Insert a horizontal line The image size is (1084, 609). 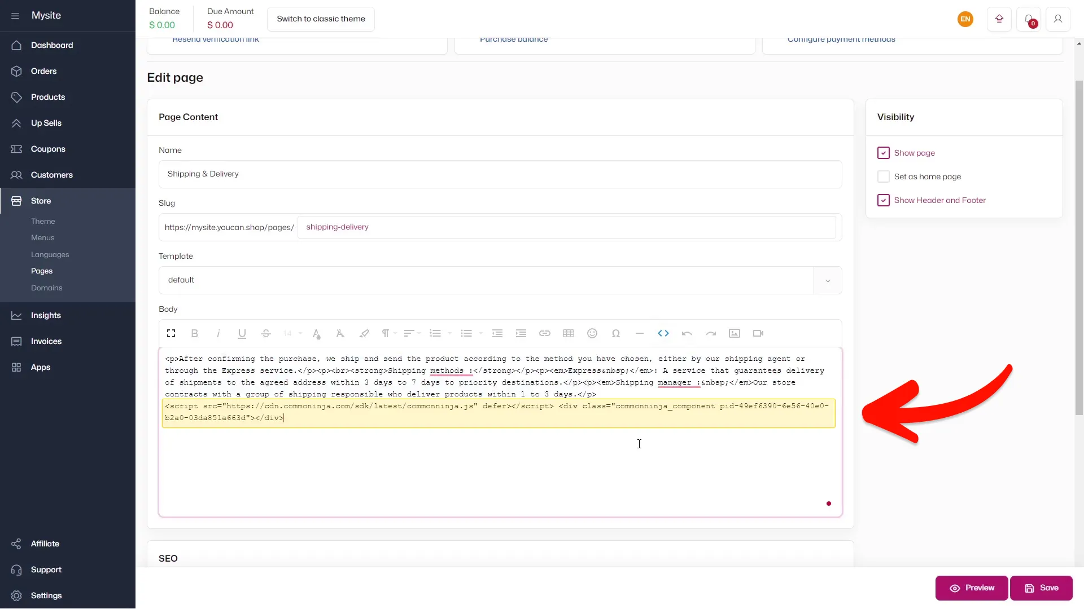[x=640, y=333]
